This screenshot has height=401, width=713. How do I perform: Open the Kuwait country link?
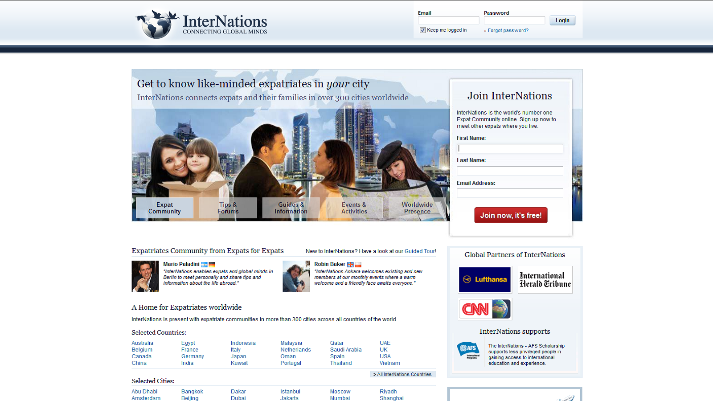pos(239,363)
